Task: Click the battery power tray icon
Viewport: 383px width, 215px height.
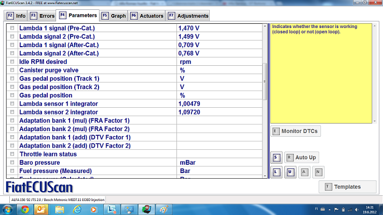Action: [343, 210]
